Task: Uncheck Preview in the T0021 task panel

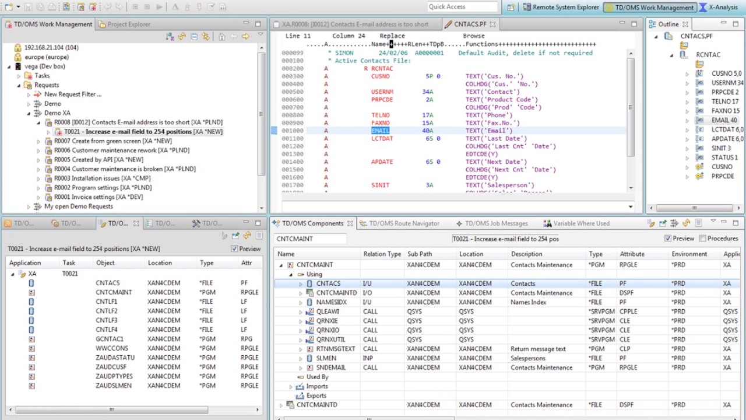Action: pos(235,248)
